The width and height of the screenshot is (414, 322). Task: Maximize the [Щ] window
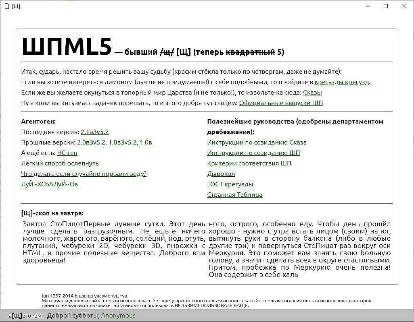point(386,6)
